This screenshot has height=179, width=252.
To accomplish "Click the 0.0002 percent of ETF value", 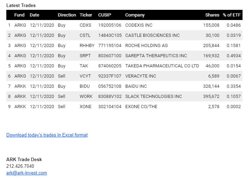I will pyautogui.click(x=234, y=107).
